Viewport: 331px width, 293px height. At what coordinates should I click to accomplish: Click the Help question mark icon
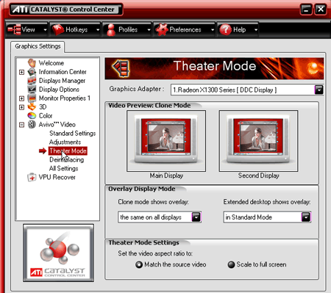(x=225, y=29)
